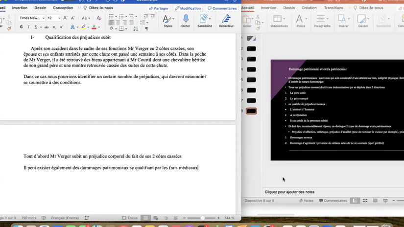Switch PowerPoint to reading view
The width and height of the screenshot is (404, 227).
click(375, 201)
